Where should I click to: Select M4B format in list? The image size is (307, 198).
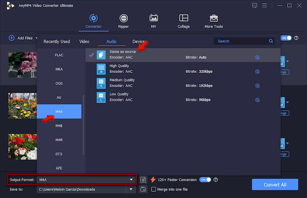coord(59,126)
